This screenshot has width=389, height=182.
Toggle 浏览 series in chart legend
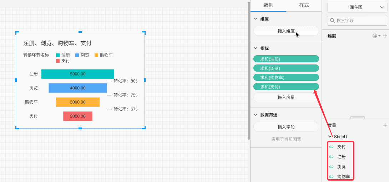tap(82, 55)
